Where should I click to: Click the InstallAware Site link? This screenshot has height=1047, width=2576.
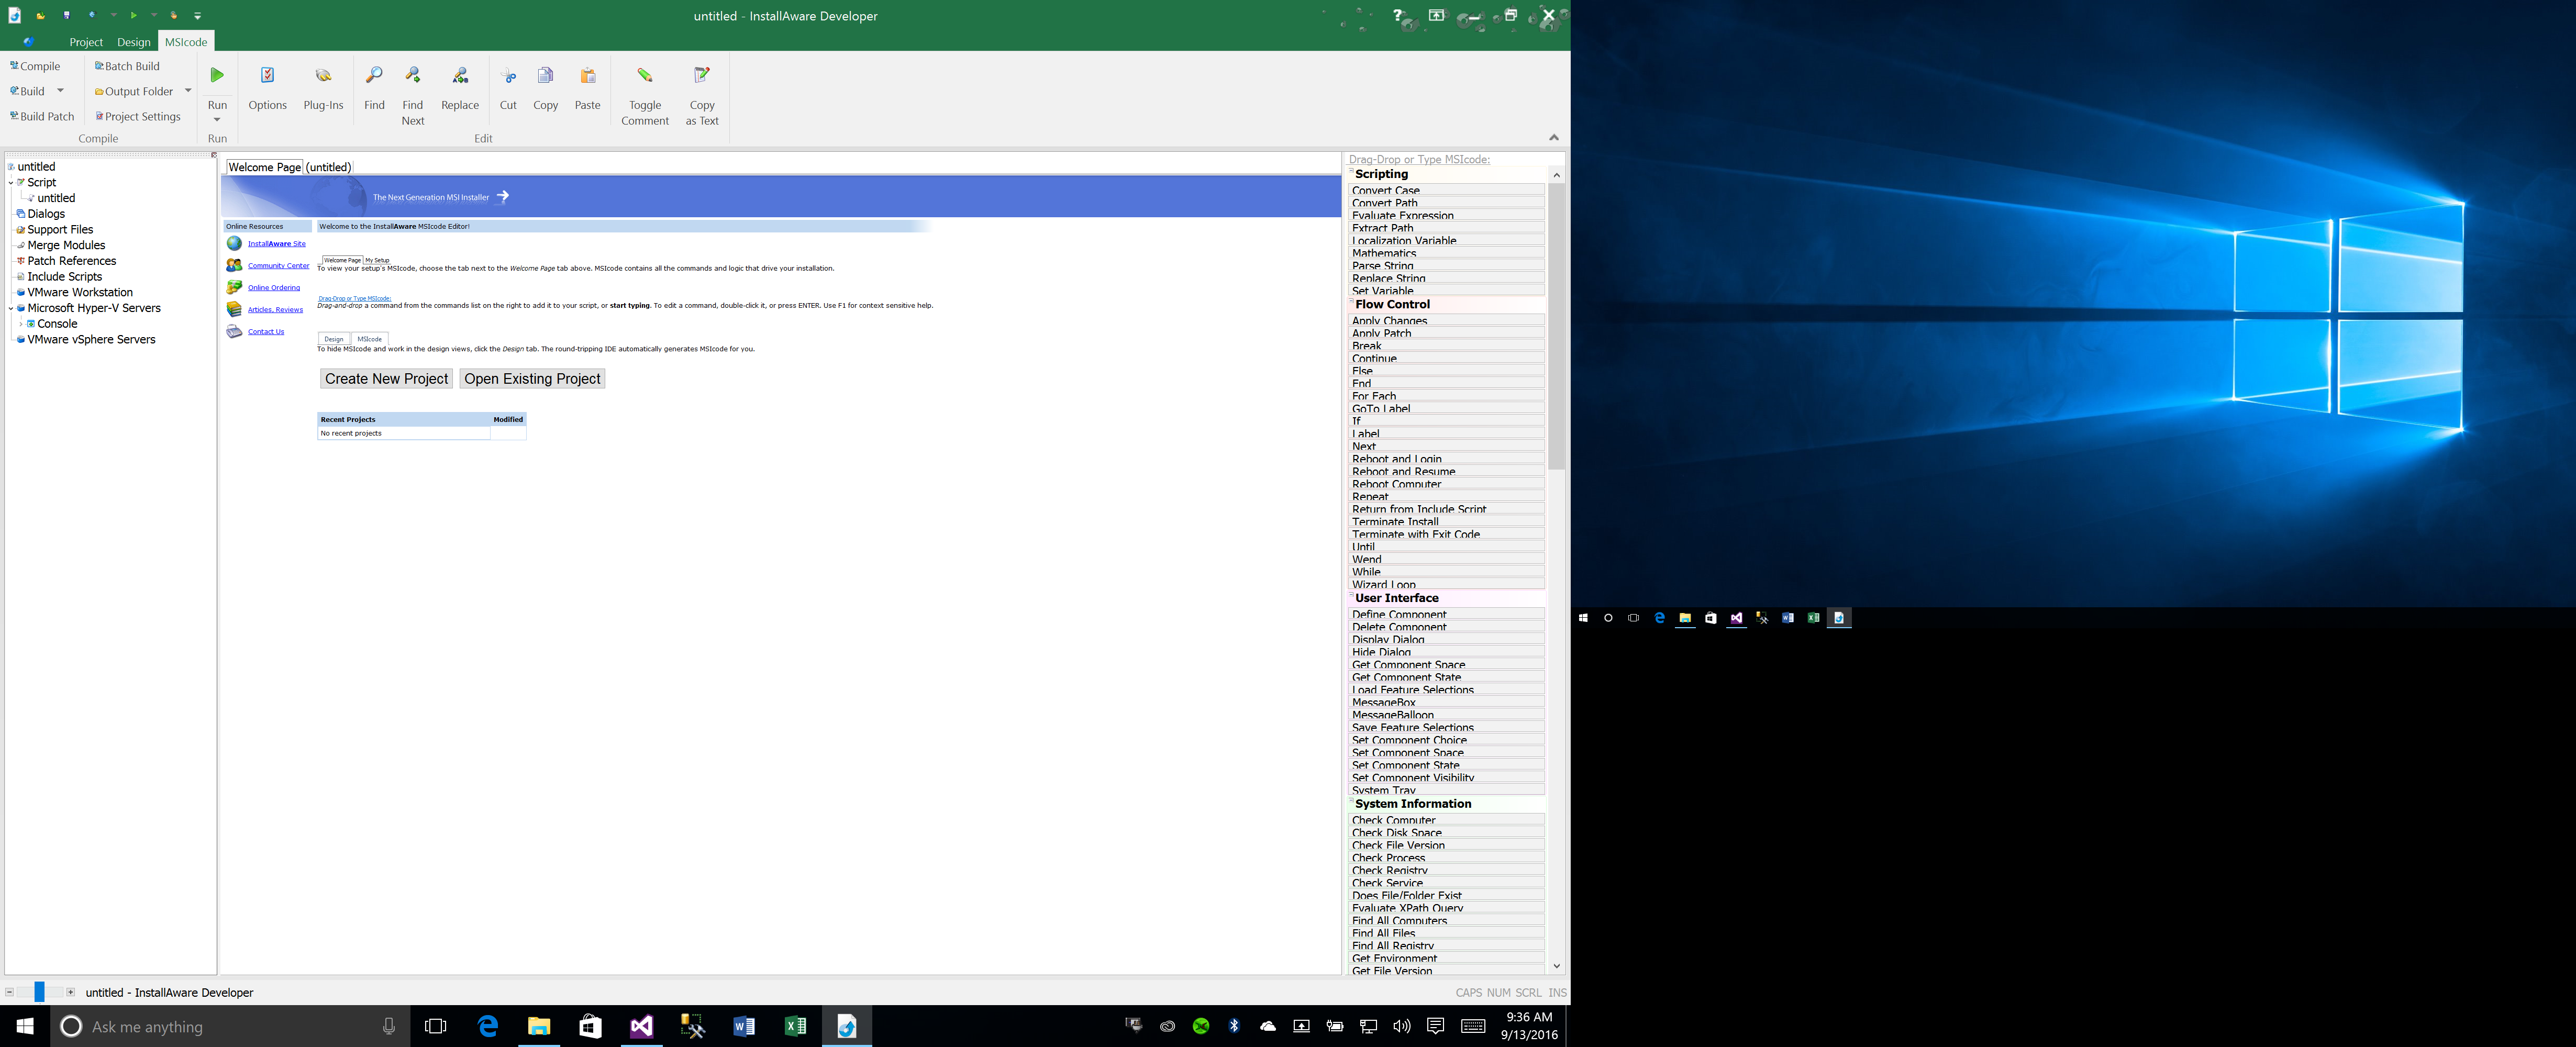(276, 243)
